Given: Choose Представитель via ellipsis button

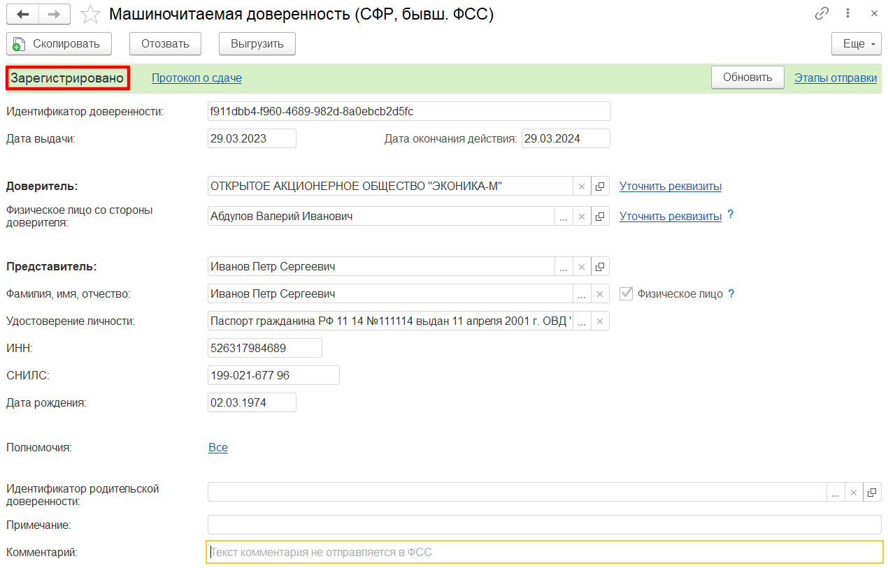Looking at the screenshot, I should 564,267.
